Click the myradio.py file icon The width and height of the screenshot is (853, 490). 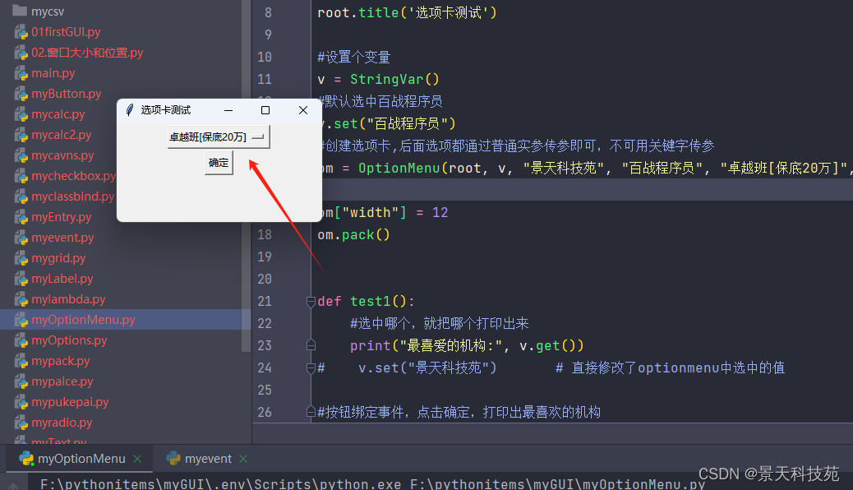click(21, 423)
